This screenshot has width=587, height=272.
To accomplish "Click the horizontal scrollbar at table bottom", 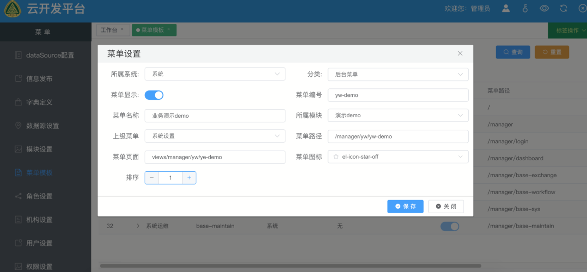I will [291, 266].
